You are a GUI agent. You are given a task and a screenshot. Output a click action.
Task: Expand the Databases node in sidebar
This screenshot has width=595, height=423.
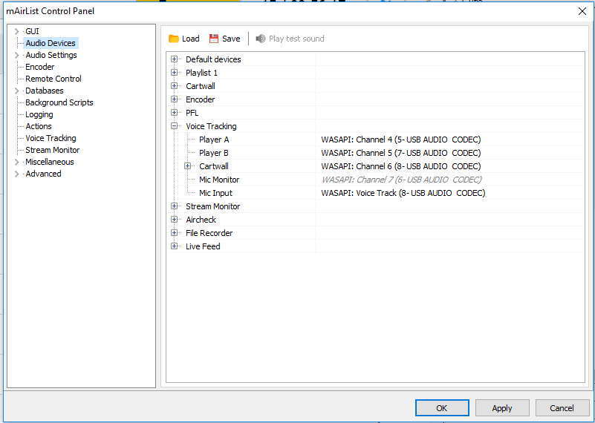[x=16, y=91]
